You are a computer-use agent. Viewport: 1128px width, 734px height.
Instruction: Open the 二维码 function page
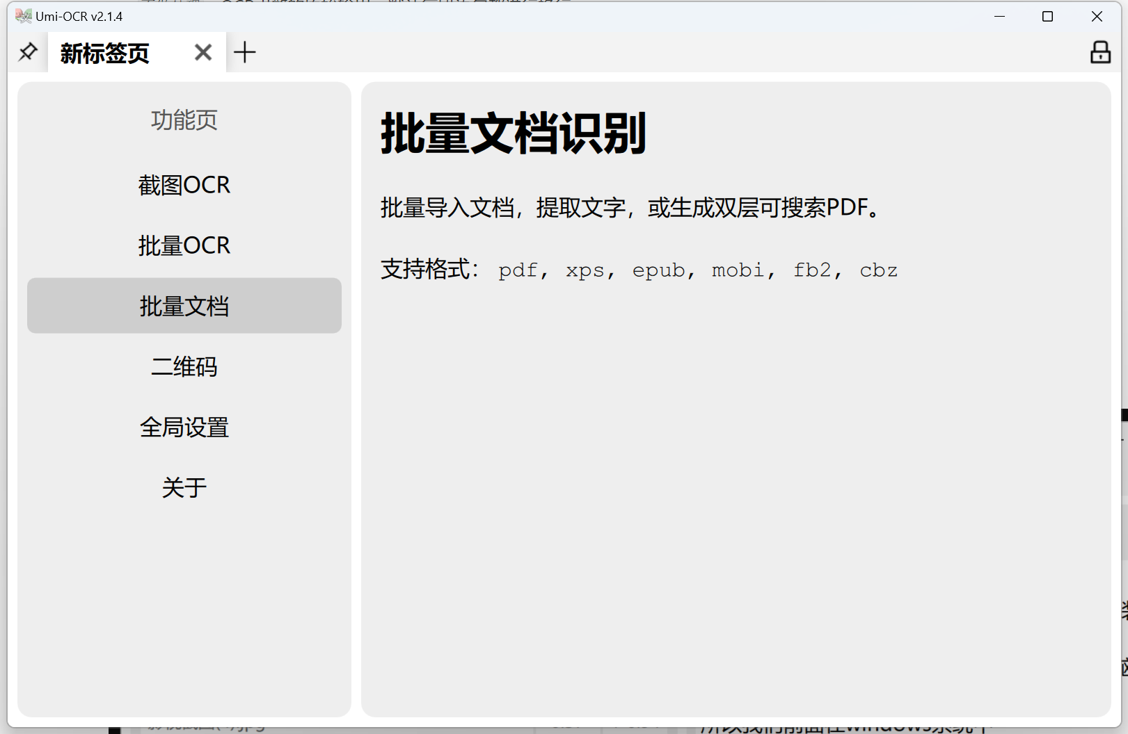click(x=184, y=366)
